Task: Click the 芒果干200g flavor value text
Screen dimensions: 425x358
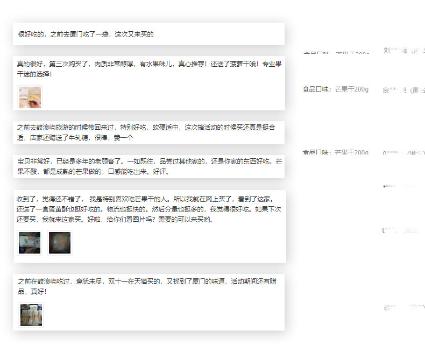Action: pos(351,89)
